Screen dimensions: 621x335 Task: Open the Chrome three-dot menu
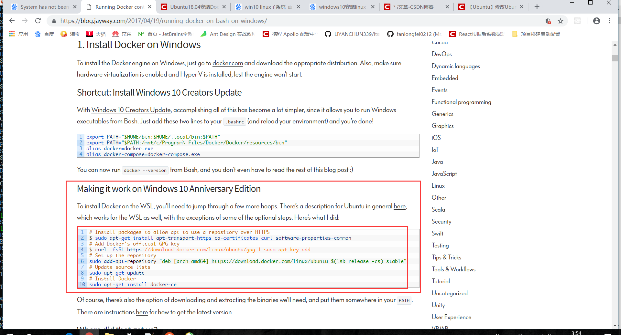(x=609, y=21)
